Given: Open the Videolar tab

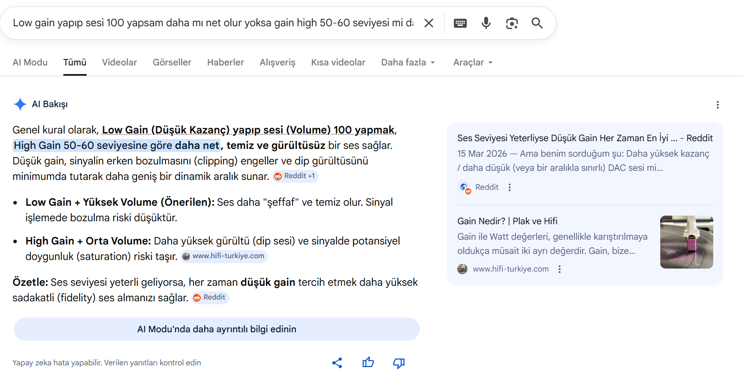Looking at the screenshot, I should pos(119,62).
